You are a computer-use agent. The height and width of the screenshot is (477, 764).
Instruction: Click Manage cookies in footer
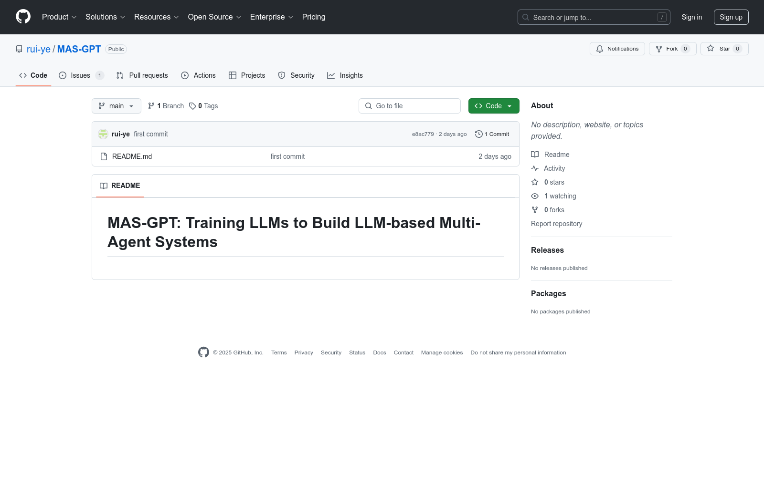442,353
